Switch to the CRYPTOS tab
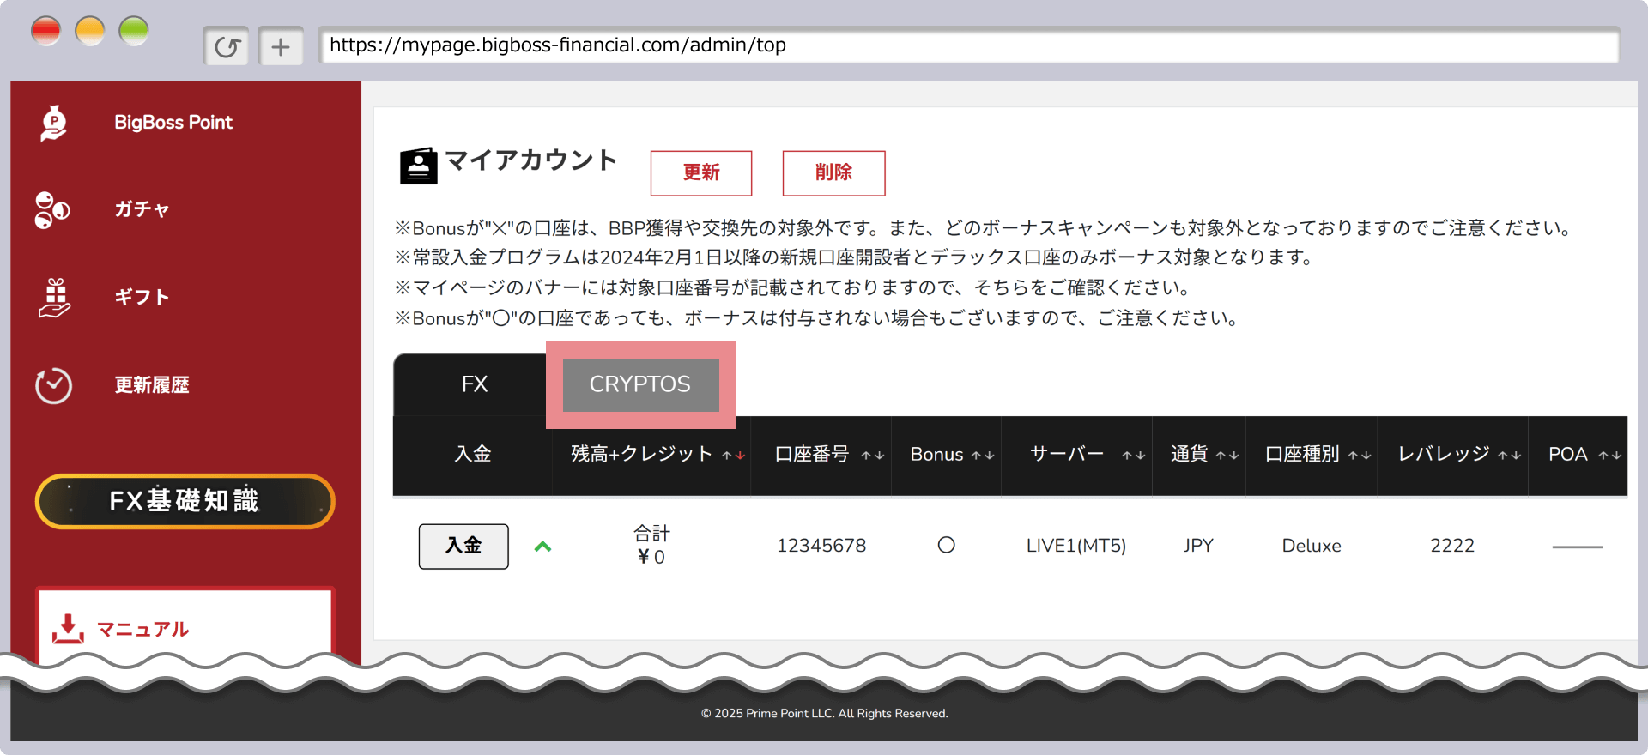The width and height of the screenshot is (1648, 755). point(640,384)
